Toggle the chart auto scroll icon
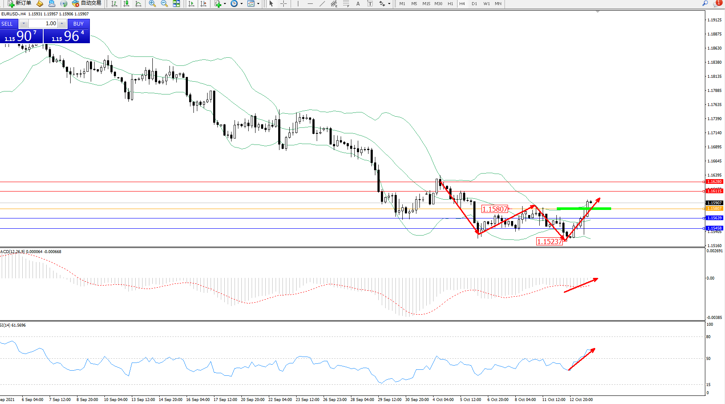This screenshot has width=725, height=404. (191, 3)
